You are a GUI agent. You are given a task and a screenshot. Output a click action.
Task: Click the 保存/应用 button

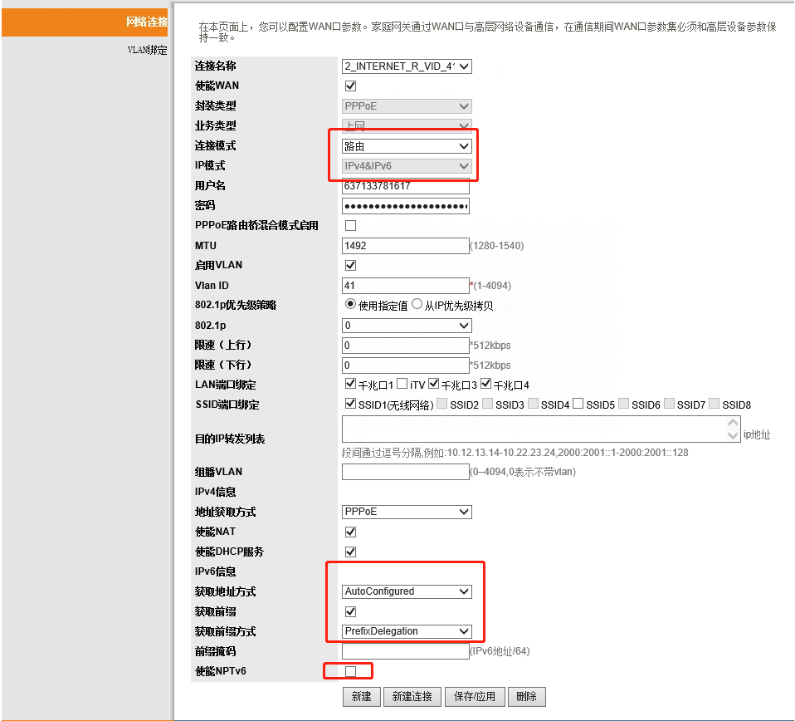click(475, 696)
